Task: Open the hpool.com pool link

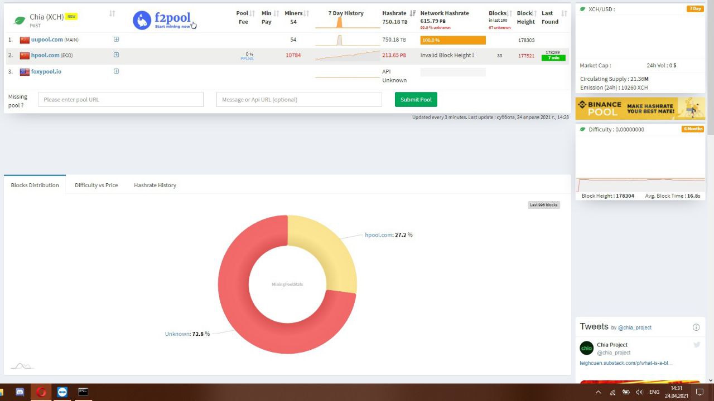Action: [x=45, y=55]
